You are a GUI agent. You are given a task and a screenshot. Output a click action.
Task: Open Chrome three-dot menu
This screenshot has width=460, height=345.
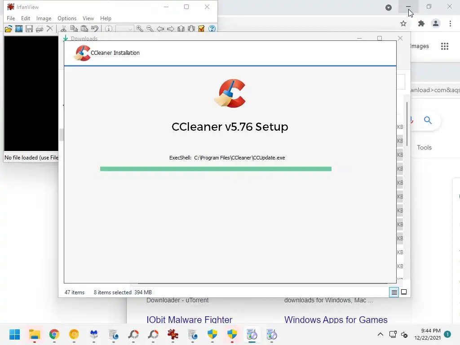(450, 23)
